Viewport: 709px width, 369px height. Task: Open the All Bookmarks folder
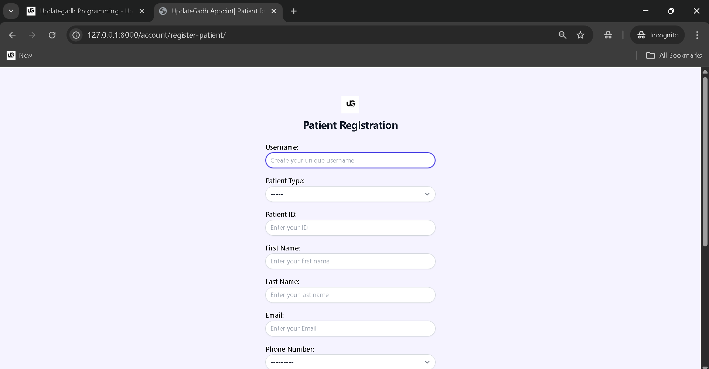pyautogui.click(x=674, y=55)
